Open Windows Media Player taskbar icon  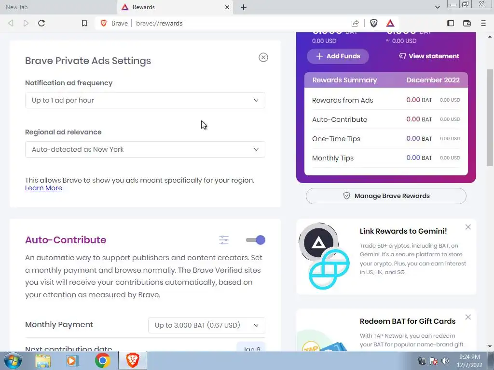72,360
